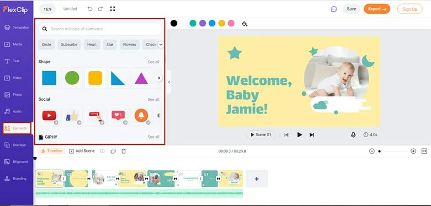
Task: Delete the selected scene
Action: [124, 151]
